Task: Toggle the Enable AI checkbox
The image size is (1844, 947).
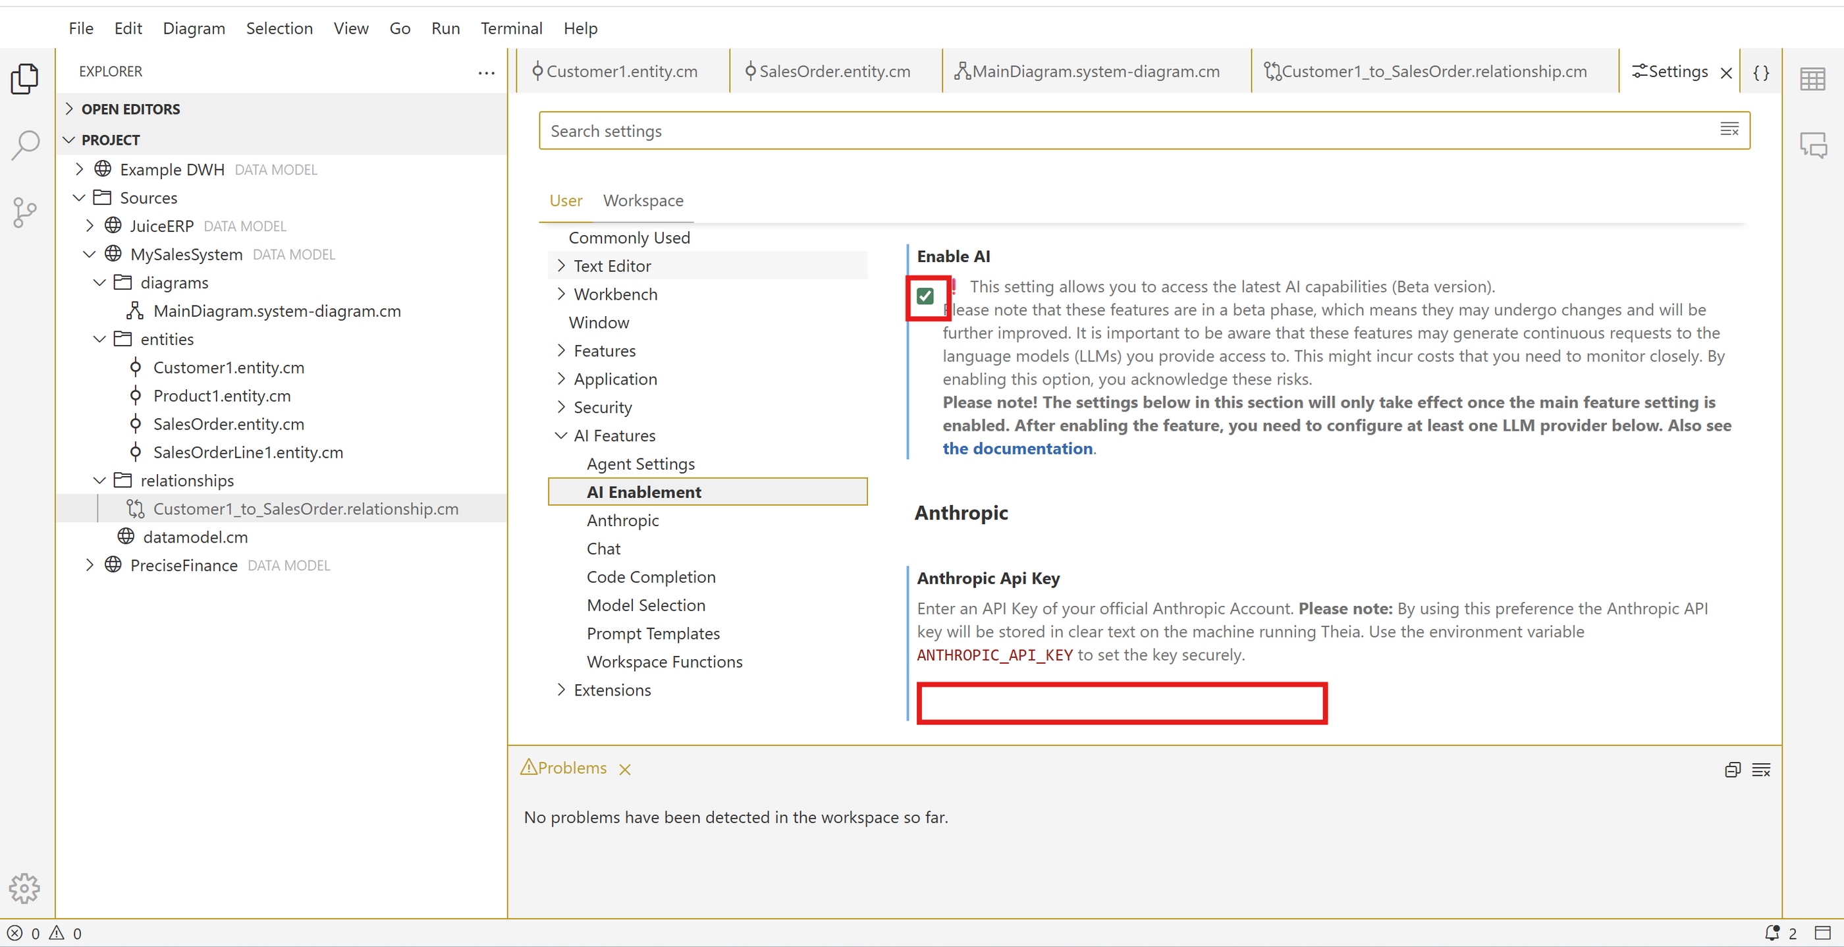Action: click(925, 296)
